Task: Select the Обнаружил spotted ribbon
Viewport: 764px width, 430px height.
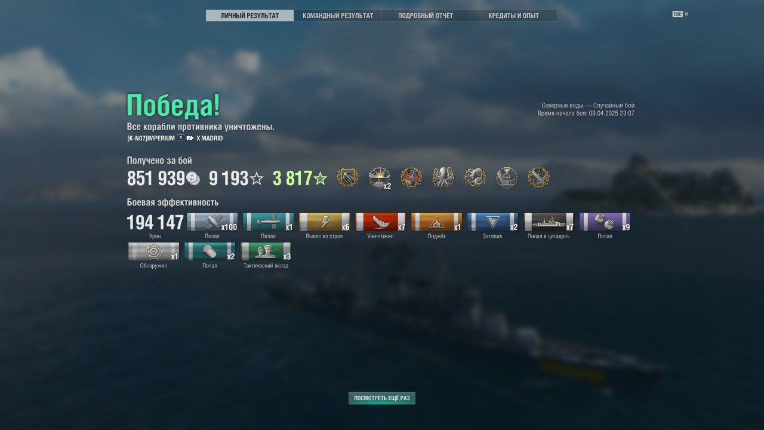Action: 153,251
